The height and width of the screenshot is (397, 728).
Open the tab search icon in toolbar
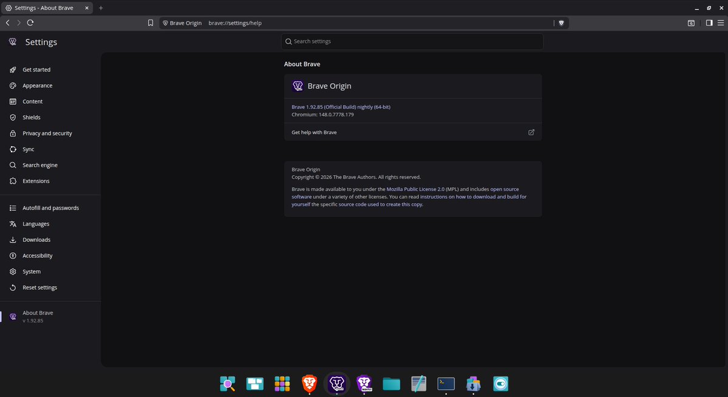(691, 23)
